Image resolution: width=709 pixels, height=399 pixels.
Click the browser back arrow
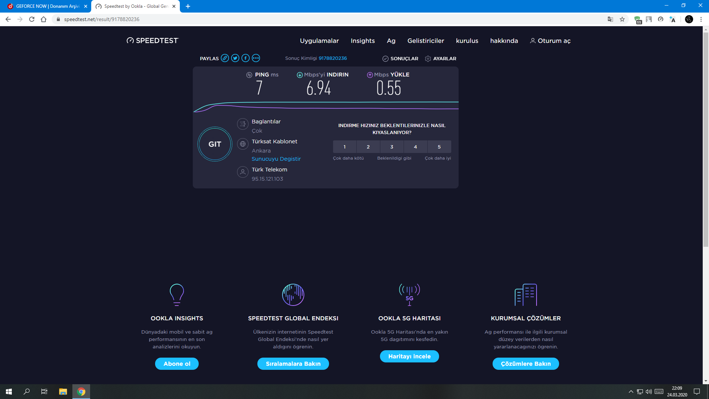(8, 19)
